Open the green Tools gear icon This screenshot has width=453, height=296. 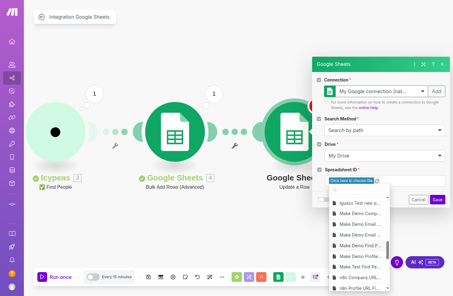click(237, 277)
